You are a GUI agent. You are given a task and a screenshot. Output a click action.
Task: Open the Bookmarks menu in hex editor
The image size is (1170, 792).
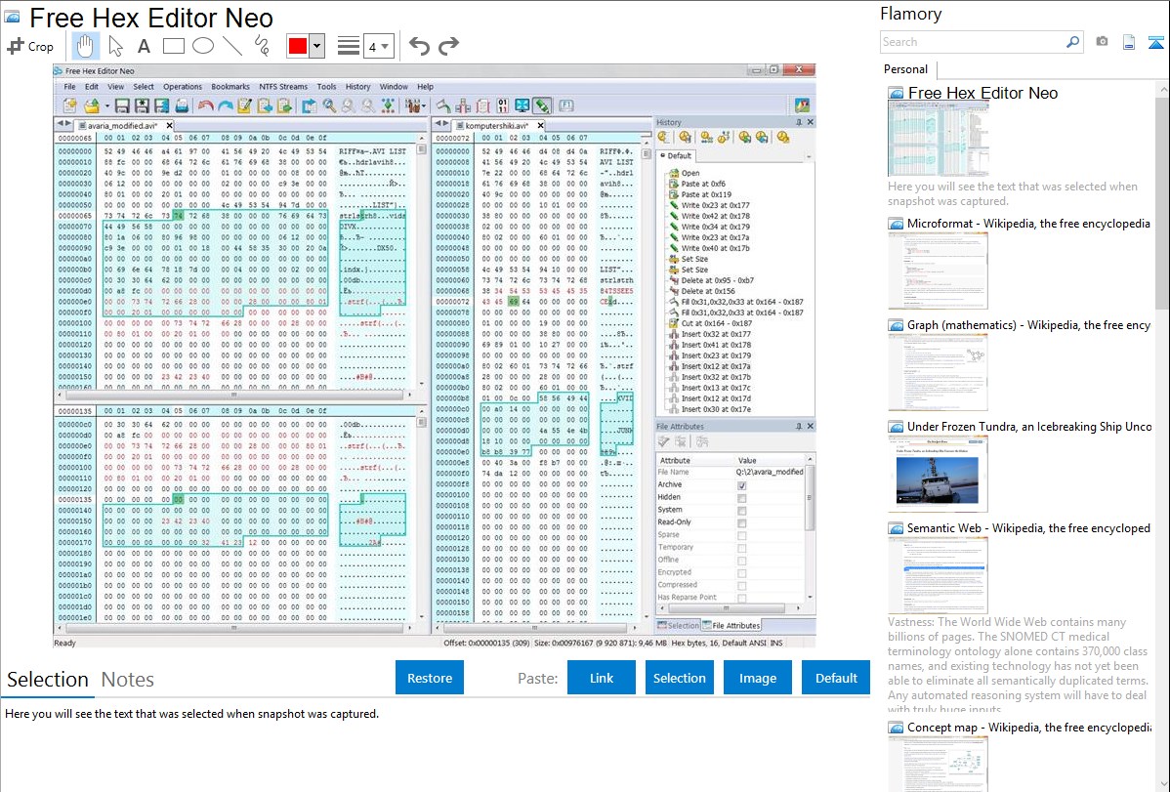(x=230, y=87)
